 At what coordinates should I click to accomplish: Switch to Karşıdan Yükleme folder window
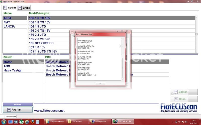point(55,121)
